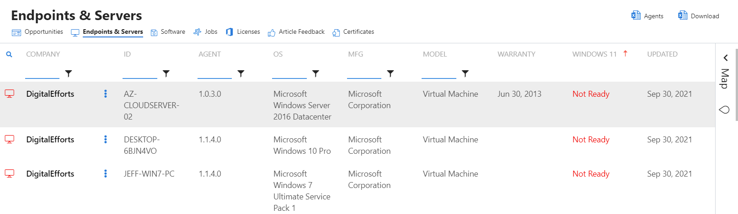The height and width of the screenshot is (214, 738).
Task: Open the Article Feedback tab
Action: (296, 32)
